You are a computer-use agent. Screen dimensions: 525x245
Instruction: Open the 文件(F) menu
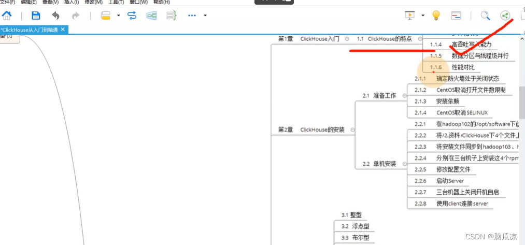pyautogui.click(x=8, y=2)
